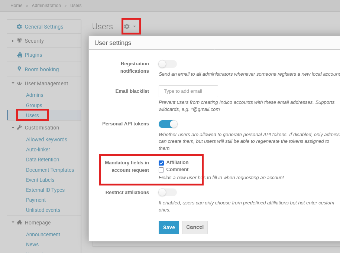Expand the Security section arrow

(x=13, y=41)
